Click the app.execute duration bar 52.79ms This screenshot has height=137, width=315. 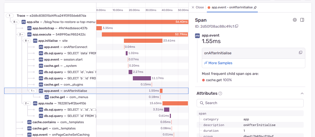(145, 34)
